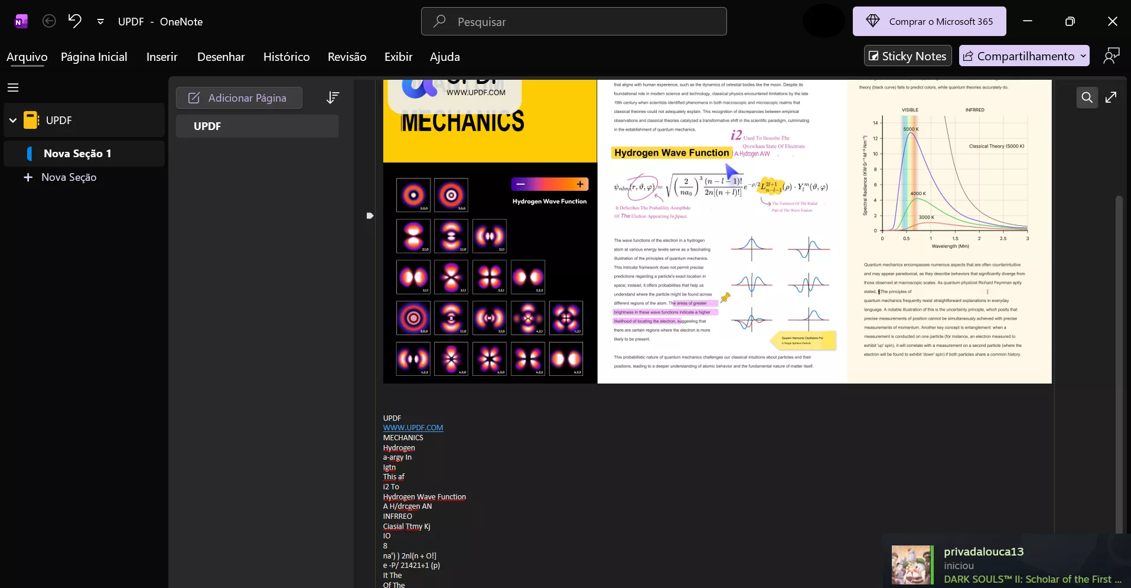Click the Pesquisar search field
1131x588 pixels.
(x=573, y=21)
